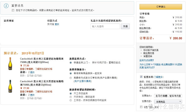Image resolution: width=186 pixels, height=112 pixels.
Task: Select 工作日、双休日或假日均可送货 radio
Action: [x=71, y=100]
